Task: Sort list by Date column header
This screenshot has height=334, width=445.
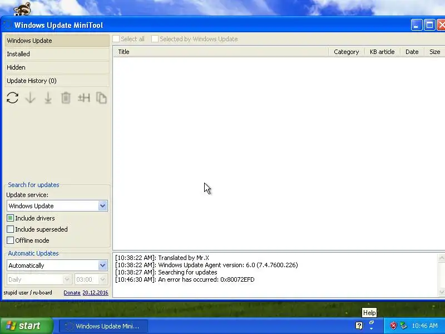Action: 412,52
